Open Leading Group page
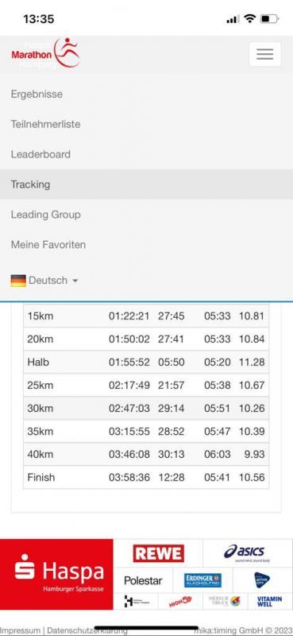The width and height of the screenshot is (293, 636). point(46,215)
